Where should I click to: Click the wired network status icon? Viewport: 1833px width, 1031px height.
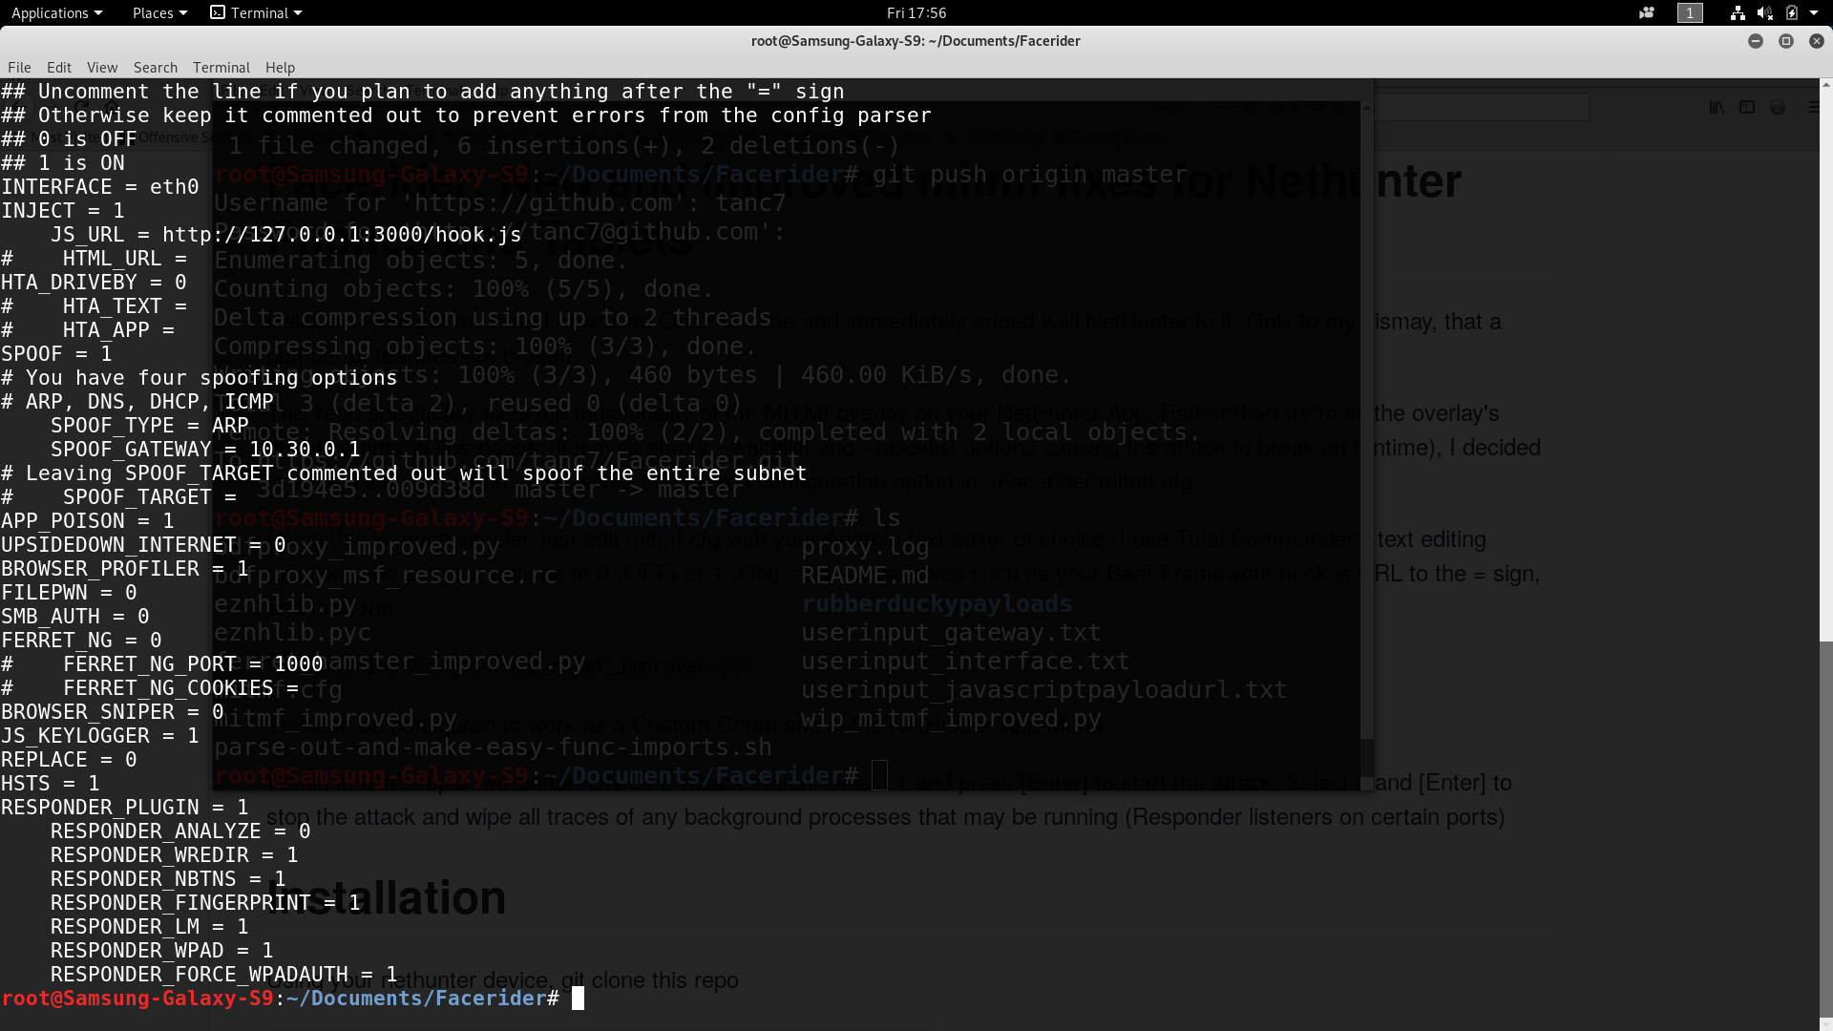[x=1738, y=12]
